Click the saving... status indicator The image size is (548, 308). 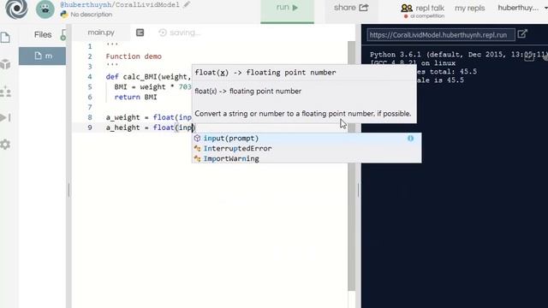click(180, 33)
